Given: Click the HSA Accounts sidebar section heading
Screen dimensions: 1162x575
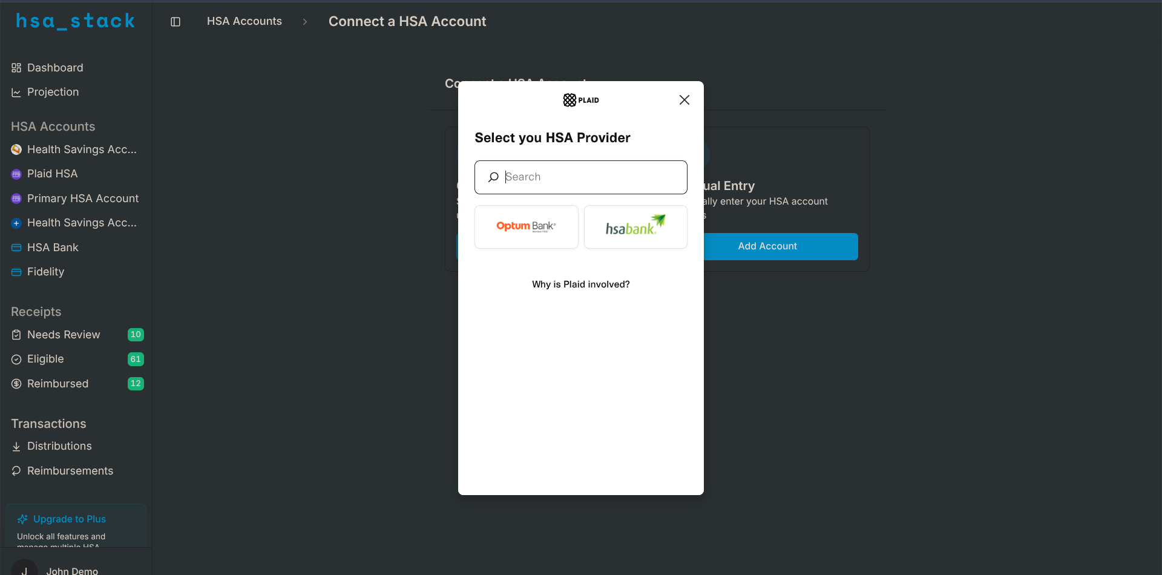Looking at the screenshot, I should click(x=53, y=126).
